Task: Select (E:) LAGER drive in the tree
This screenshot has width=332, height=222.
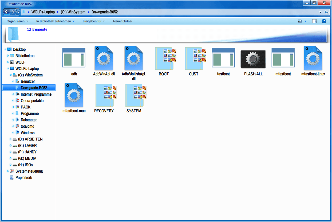Action: coord(27,146)
